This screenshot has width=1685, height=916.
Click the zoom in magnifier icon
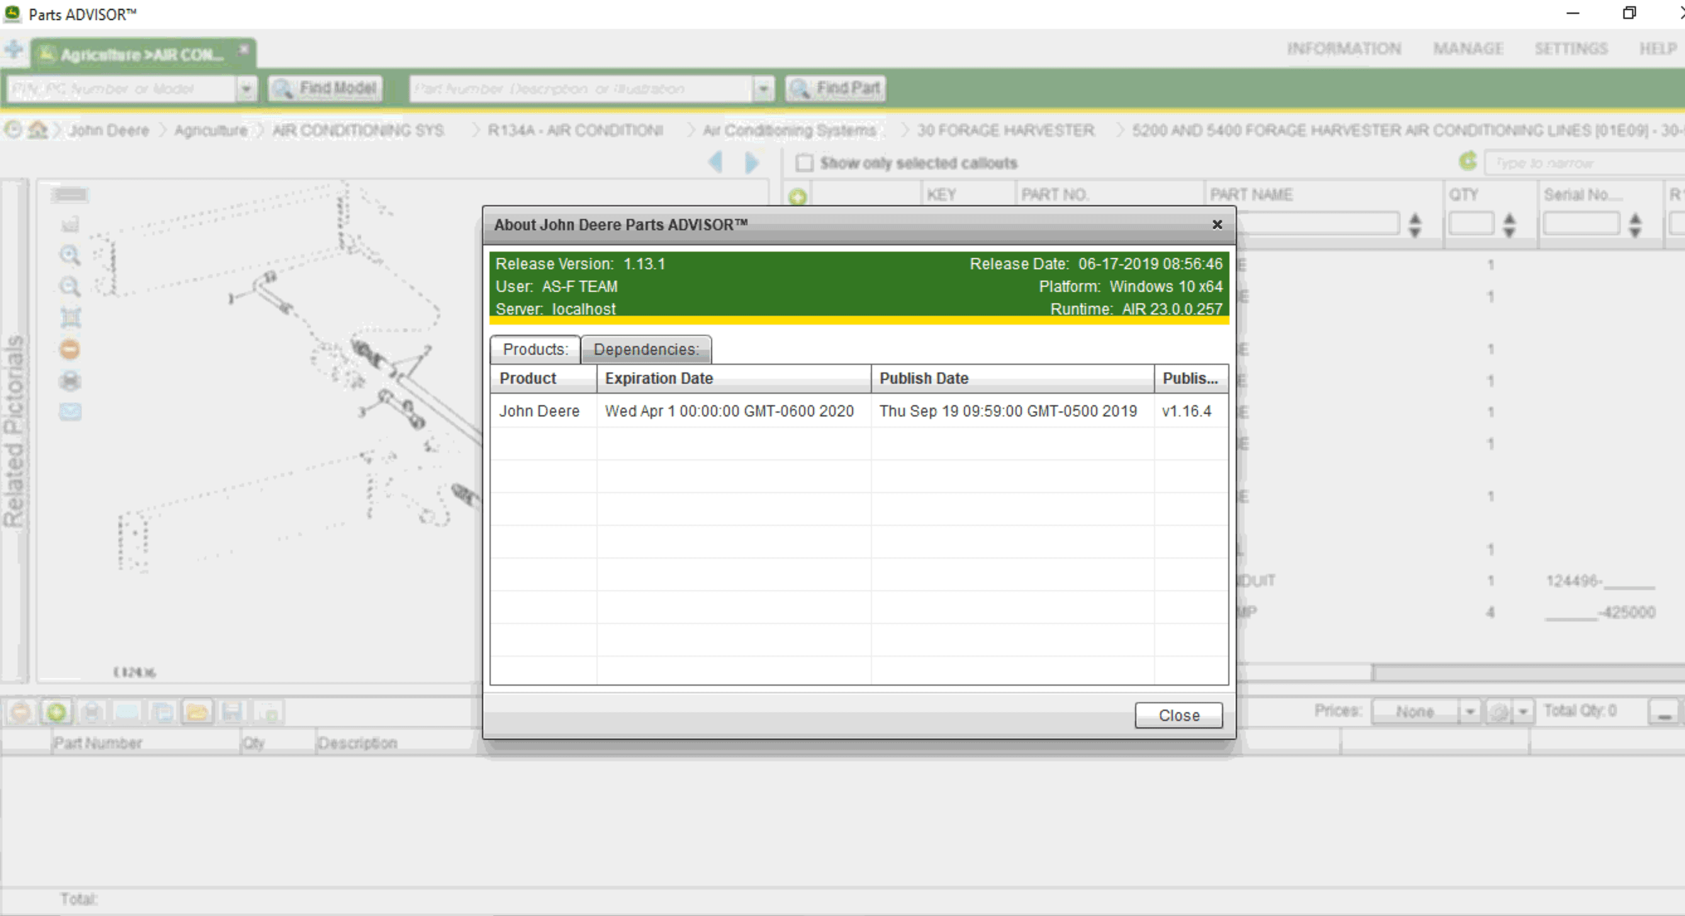(x=69, y=254)
